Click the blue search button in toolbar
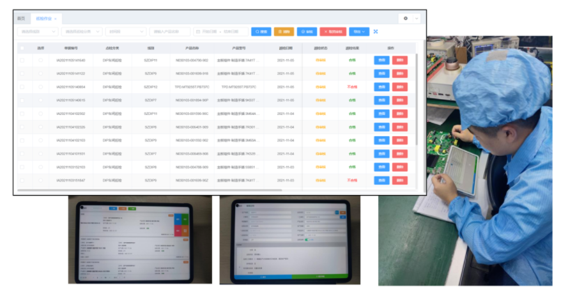Image resolution: width=561 pixels, height=292 pixels. (x=261, y=31)
